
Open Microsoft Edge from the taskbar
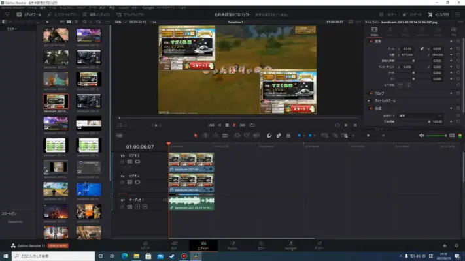point(124,256)
